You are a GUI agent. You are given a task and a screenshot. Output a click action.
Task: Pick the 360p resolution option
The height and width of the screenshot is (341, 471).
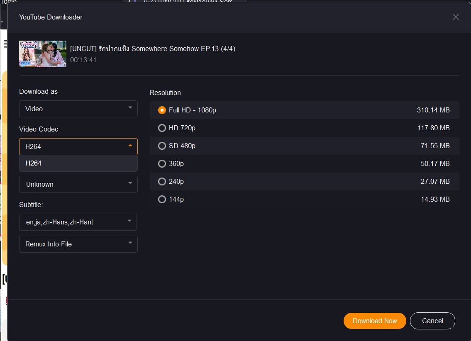click(162, 164)
